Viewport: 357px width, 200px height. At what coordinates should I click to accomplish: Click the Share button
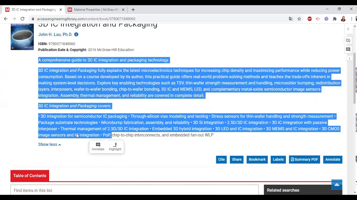tap(237, 159)
